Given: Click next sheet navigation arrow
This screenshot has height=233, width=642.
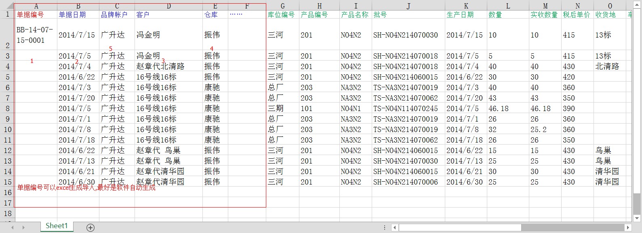Looking at the screenshot, I should pos(23,228).
